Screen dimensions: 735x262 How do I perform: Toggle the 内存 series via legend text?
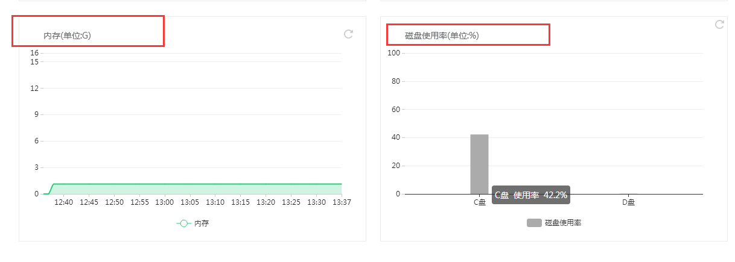202,223
